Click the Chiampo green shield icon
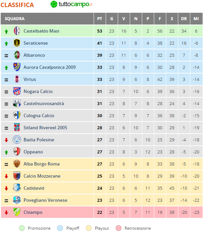Image resolution: width=203 pixels, height=235 pixels. point(17,212)
